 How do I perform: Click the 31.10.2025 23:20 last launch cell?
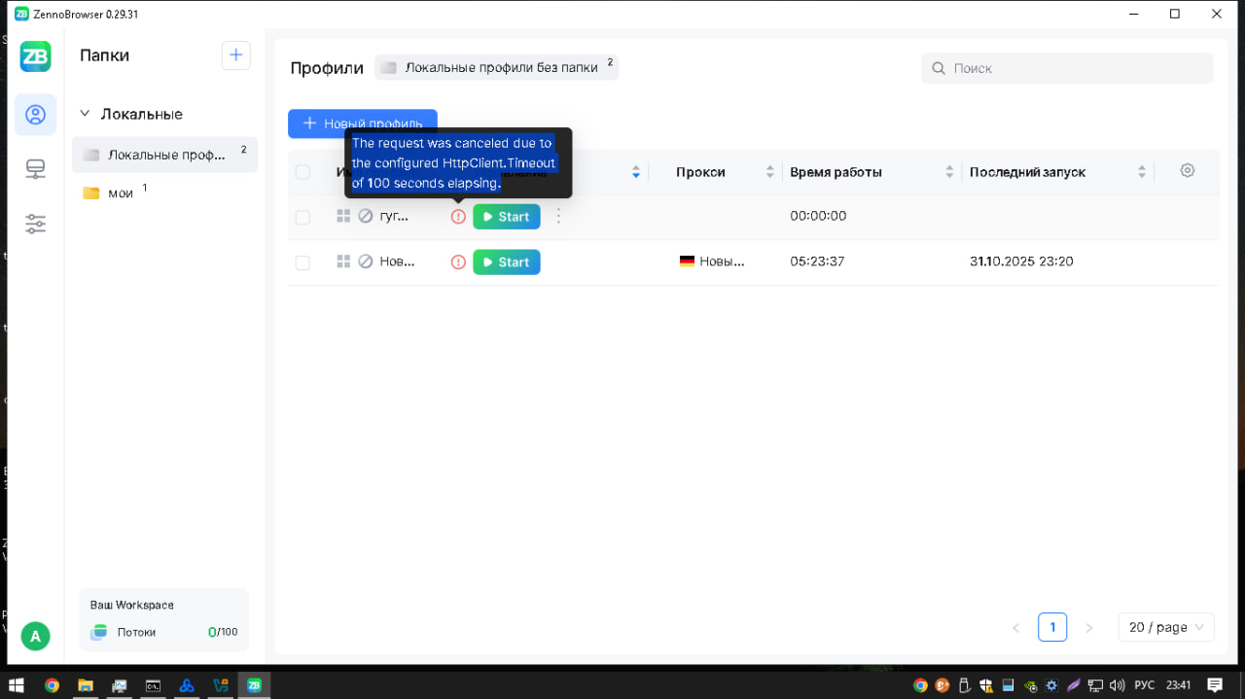click(1021, 262)
